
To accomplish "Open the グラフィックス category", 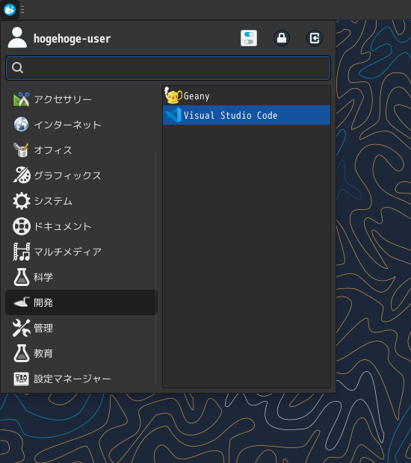I will pos(81,175).
